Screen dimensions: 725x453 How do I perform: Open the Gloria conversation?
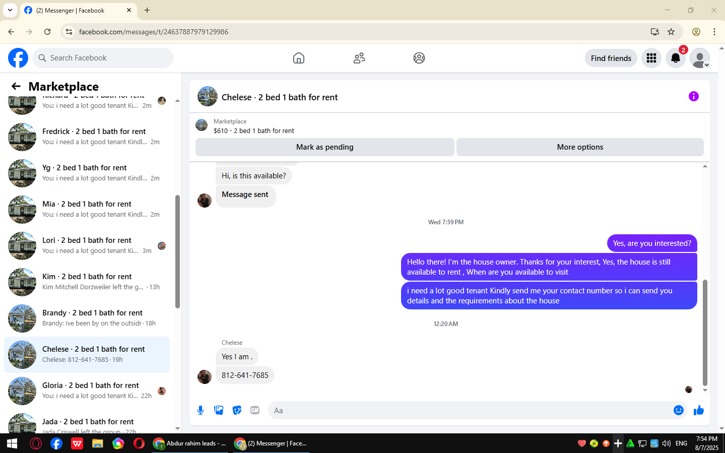[x=87, y=391]
